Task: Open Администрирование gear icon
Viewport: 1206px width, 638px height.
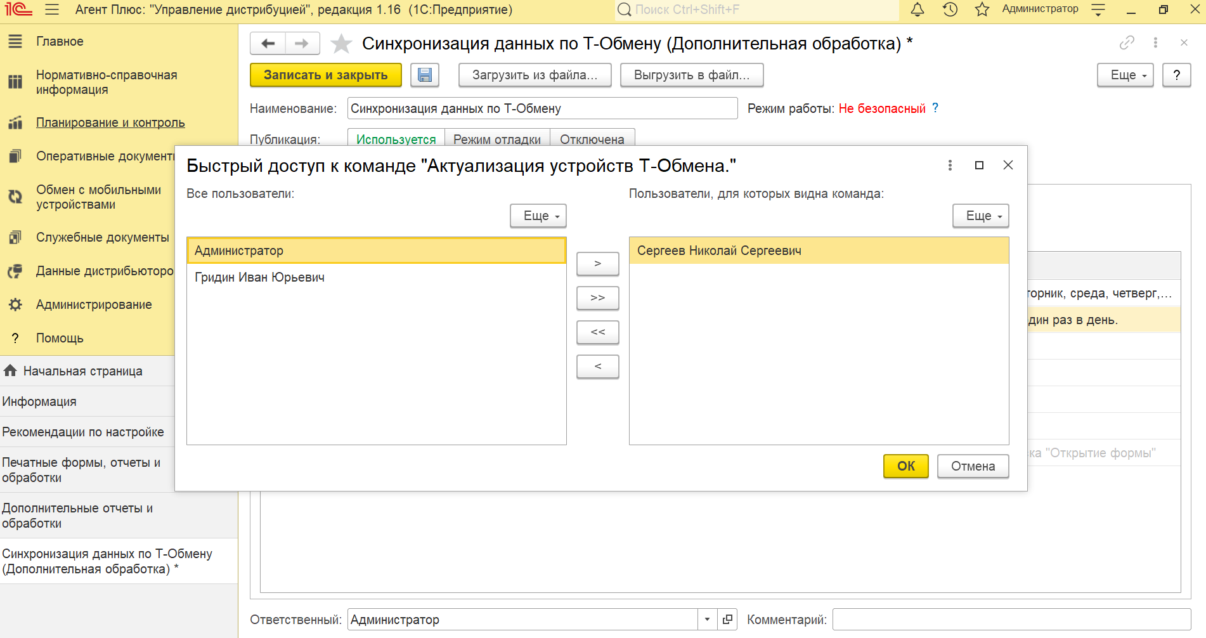Action: (15, 304)
